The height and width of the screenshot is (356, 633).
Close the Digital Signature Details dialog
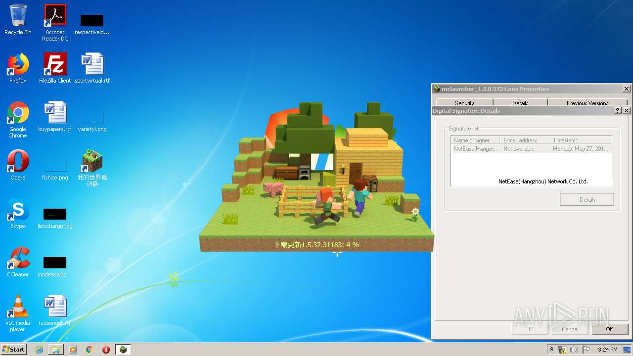tap(626, 111)
